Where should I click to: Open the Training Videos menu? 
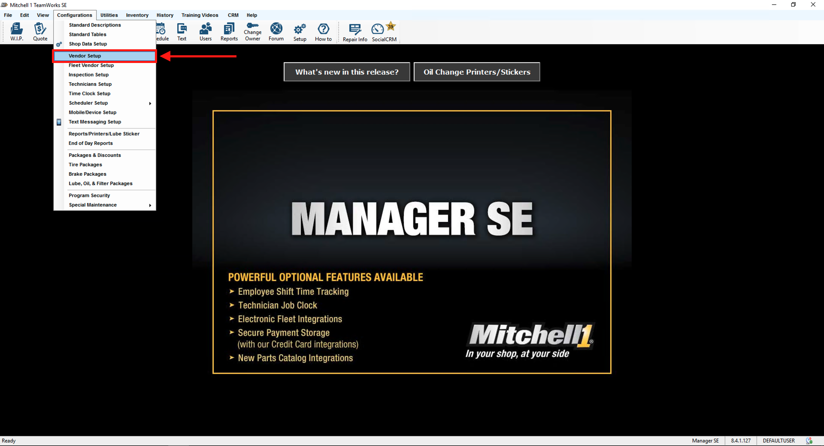click(200, 15)
